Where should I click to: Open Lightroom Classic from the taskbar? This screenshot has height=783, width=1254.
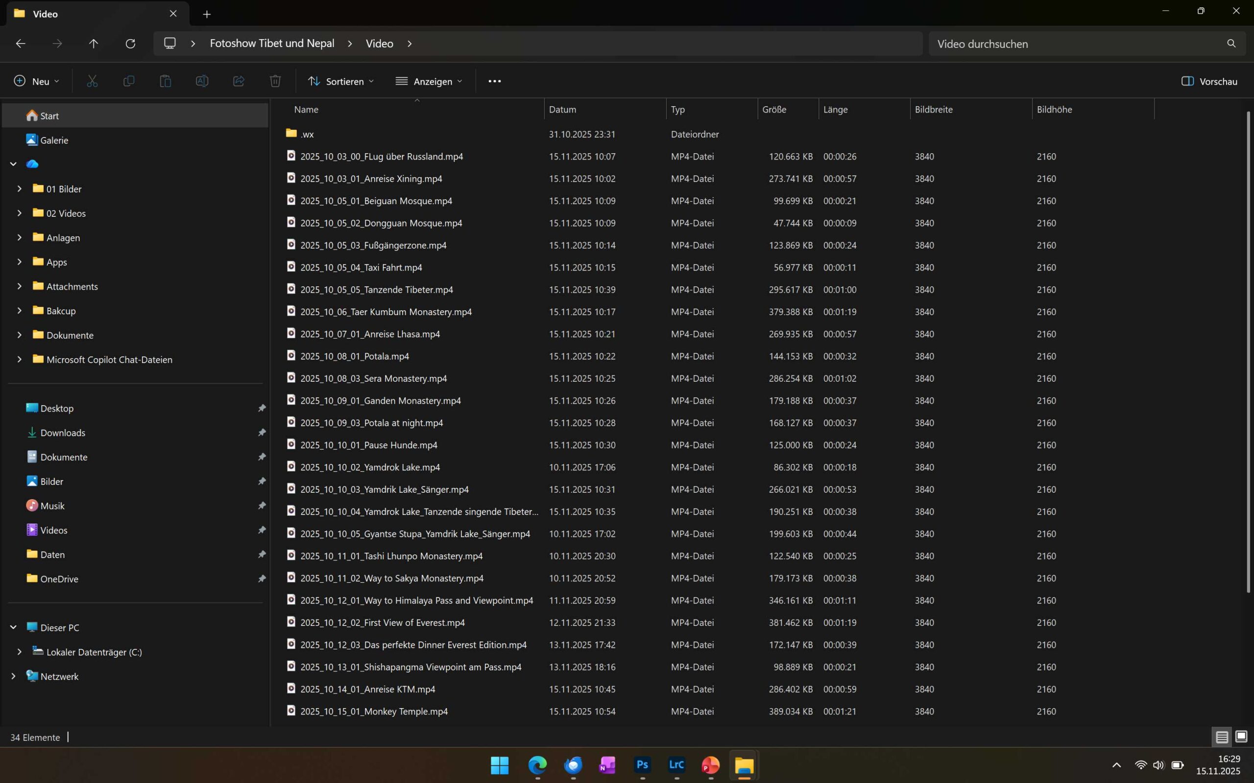coord(676,765)
